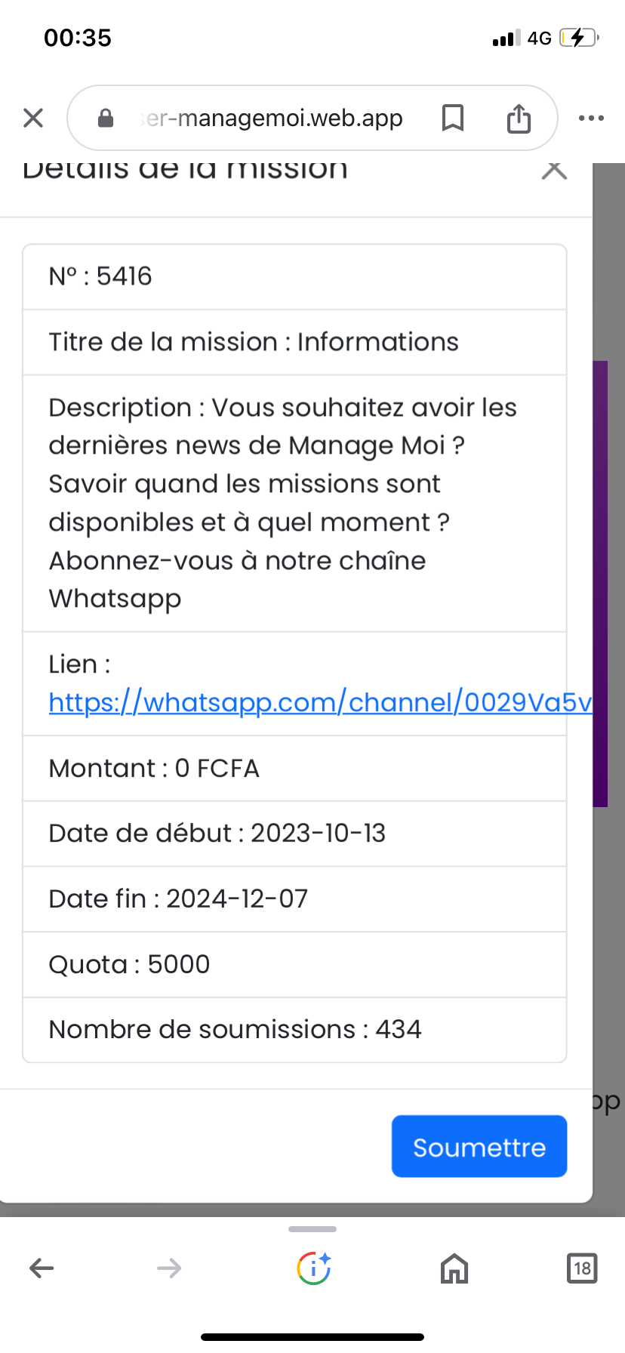Image resolution: width=625 pixels, height=1353 pixels.
Task: Tap the Google info sparkle icon
Action: (313, 1268)
